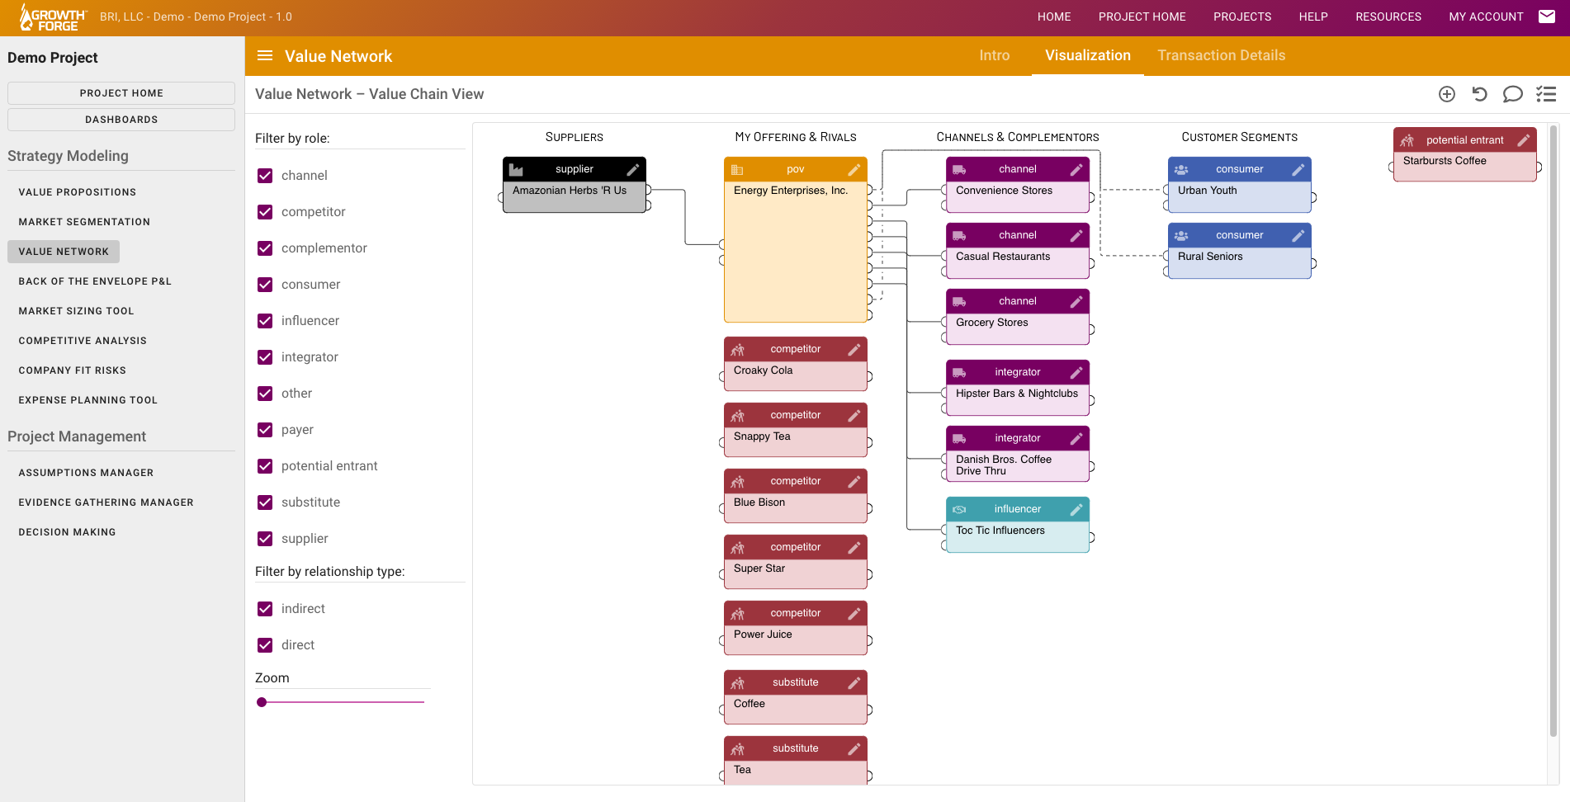
Task: Open the Intro tab
Action: pos(994,55)
